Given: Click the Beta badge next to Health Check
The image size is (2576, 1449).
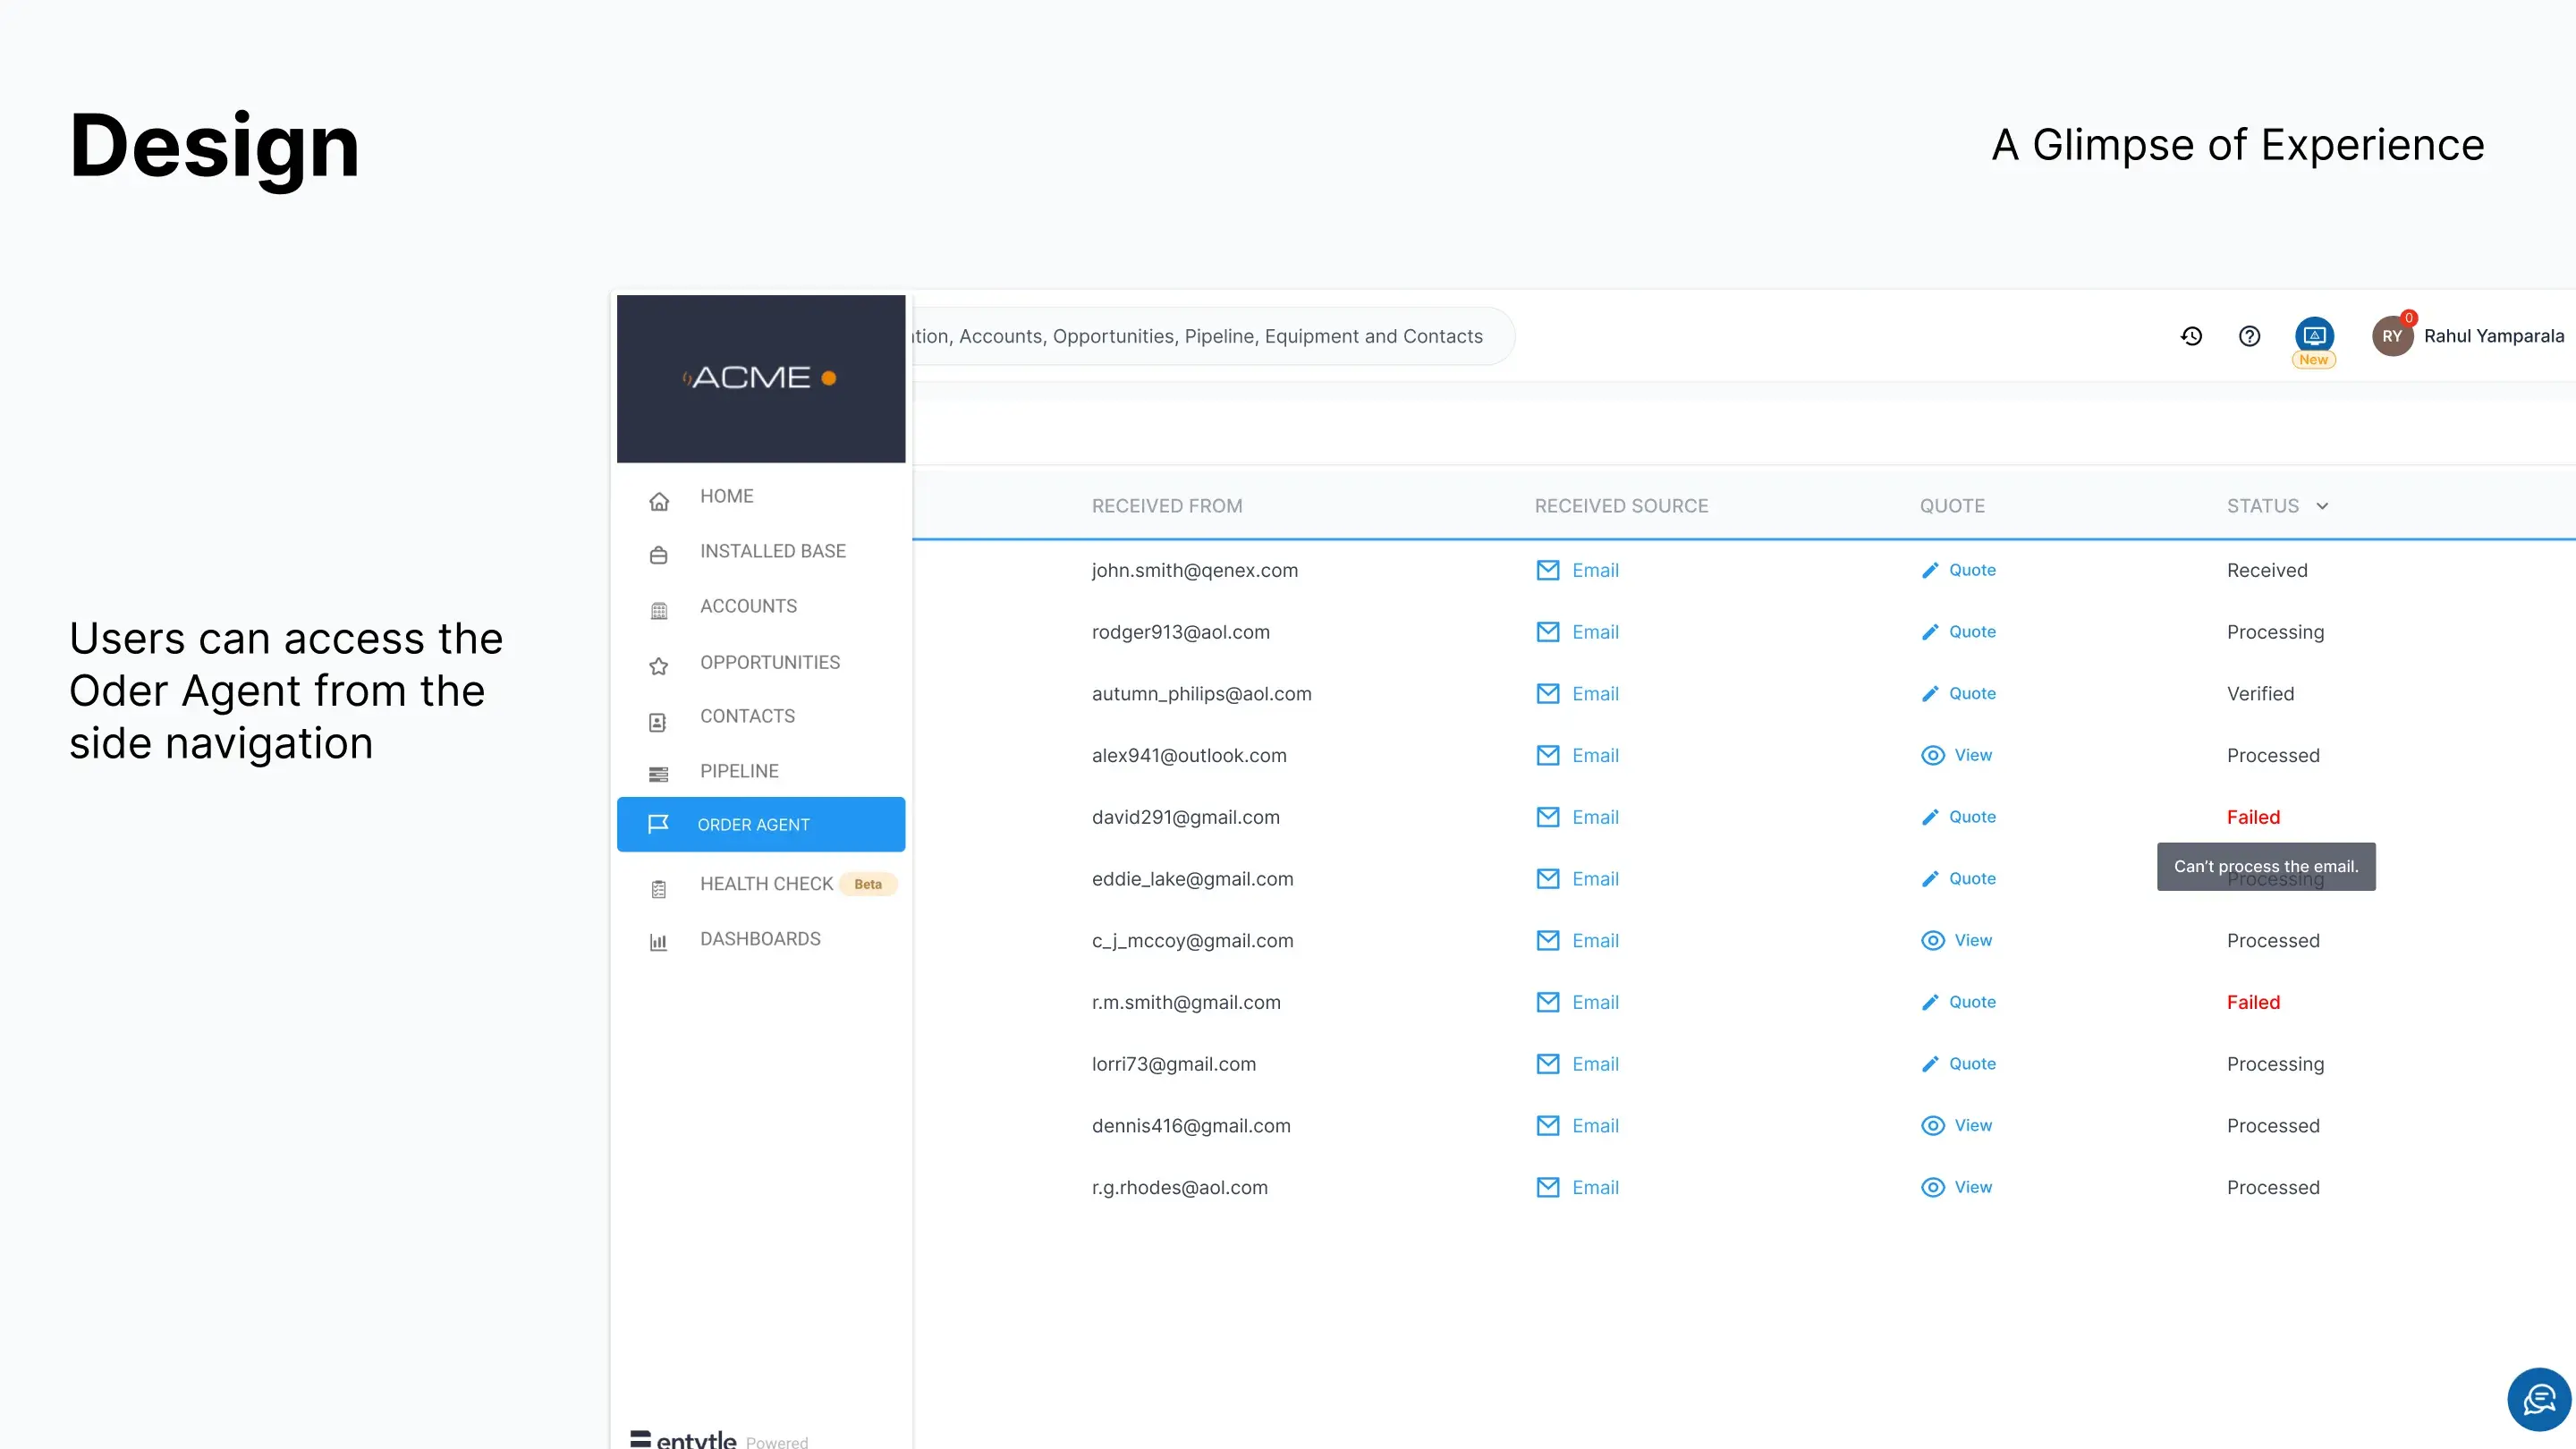Looking at the screenshot, I should tap(868, 884).
